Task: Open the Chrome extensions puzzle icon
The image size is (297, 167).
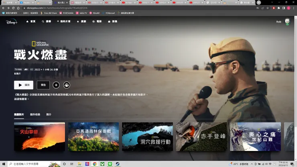Action: 279,8
